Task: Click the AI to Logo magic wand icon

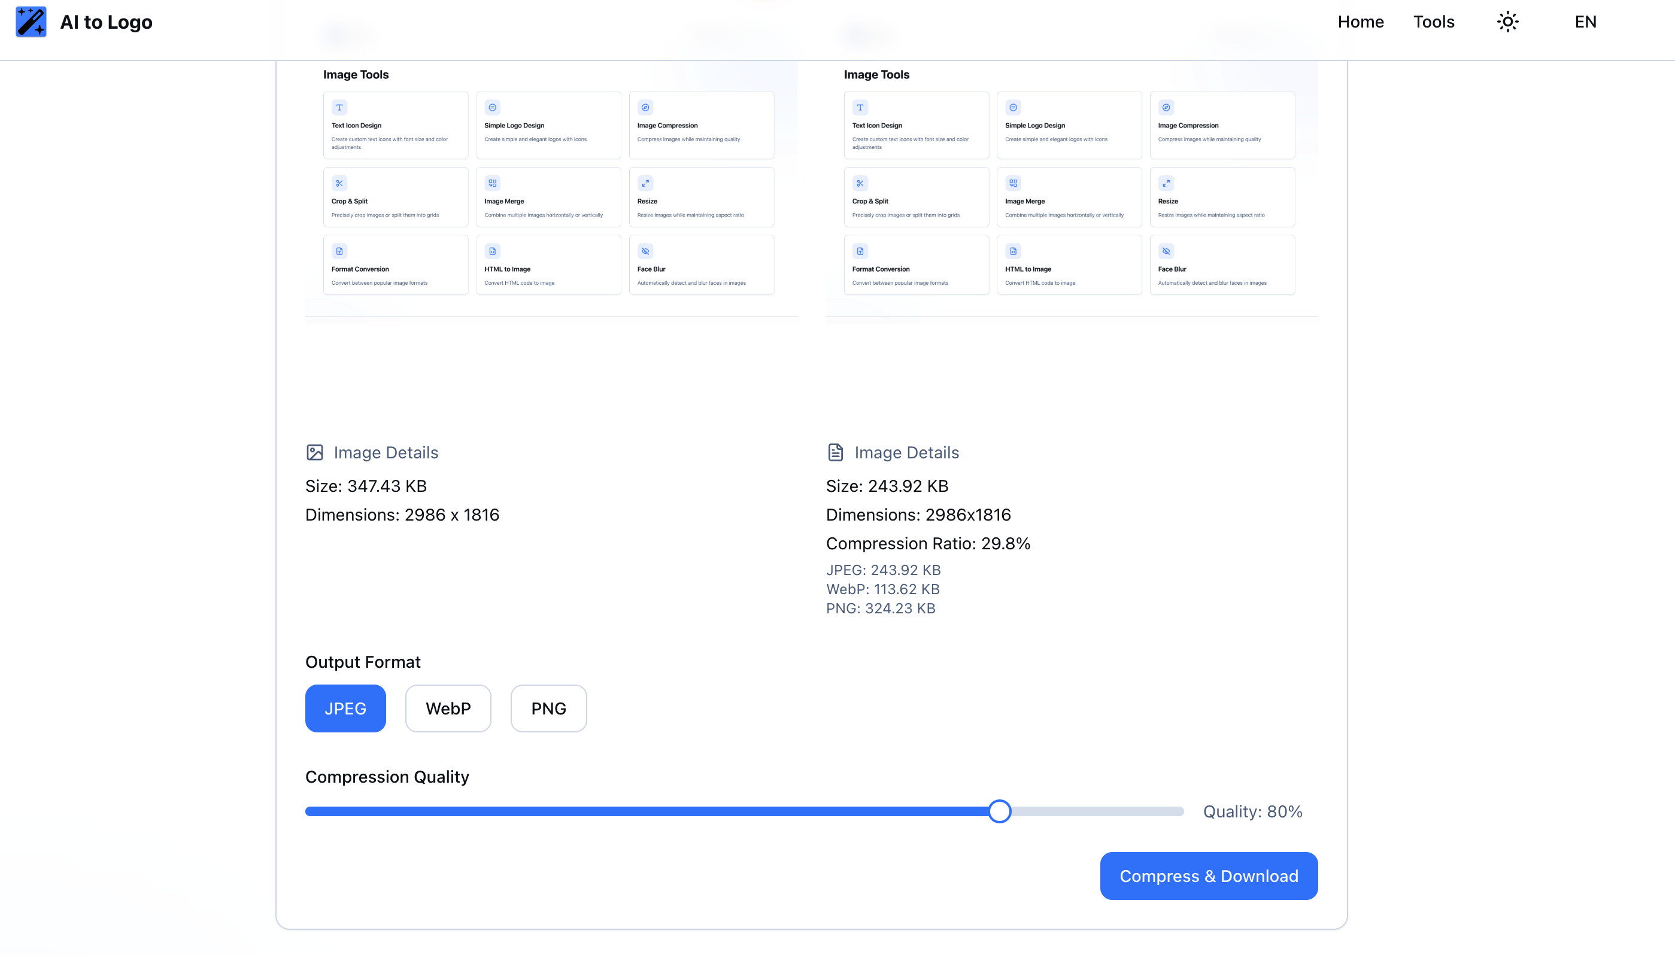Action: (31, 22)
